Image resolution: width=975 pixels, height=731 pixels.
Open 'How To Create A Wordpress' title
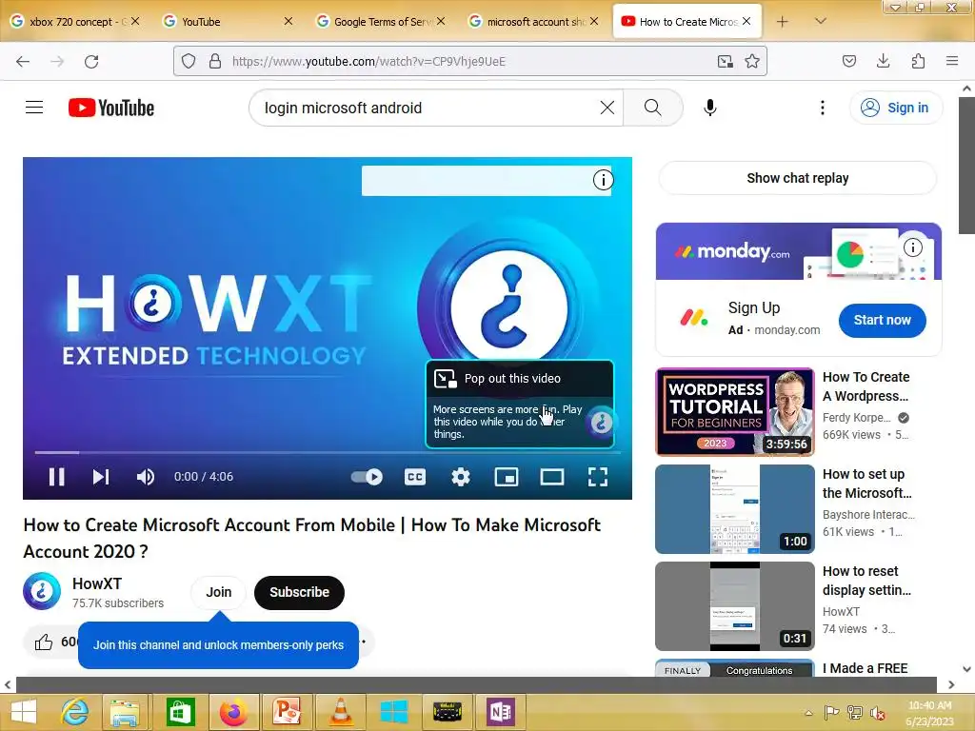(x=866, y=386)
